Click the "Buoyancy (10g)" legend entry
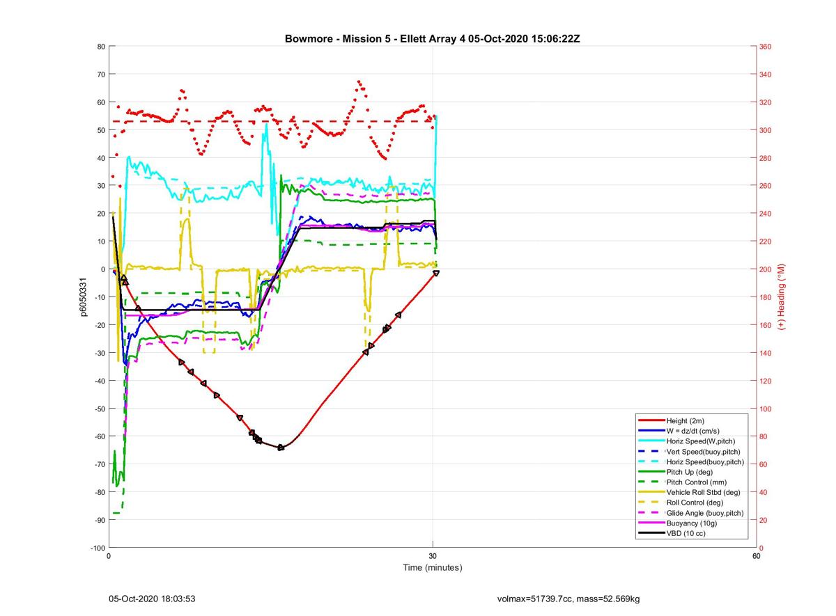The width and height of the screenshot is (836, 616). [692, 523]
